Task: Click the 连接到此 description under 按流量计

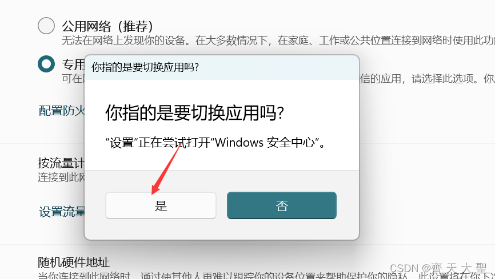Action: [61, 177]
